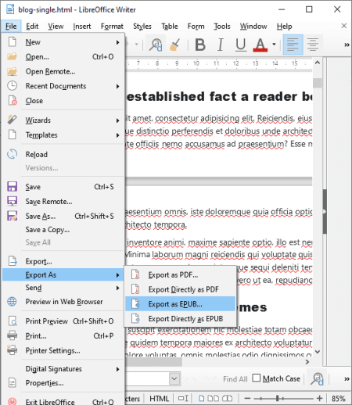Open search field dropdown in Find bar
The width and height of the screenshot is (352, 405).
tap(174, 378)
